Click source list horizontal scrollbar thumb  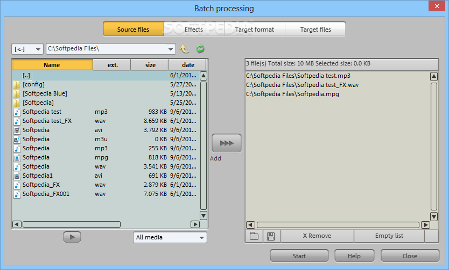coord(72,224)
